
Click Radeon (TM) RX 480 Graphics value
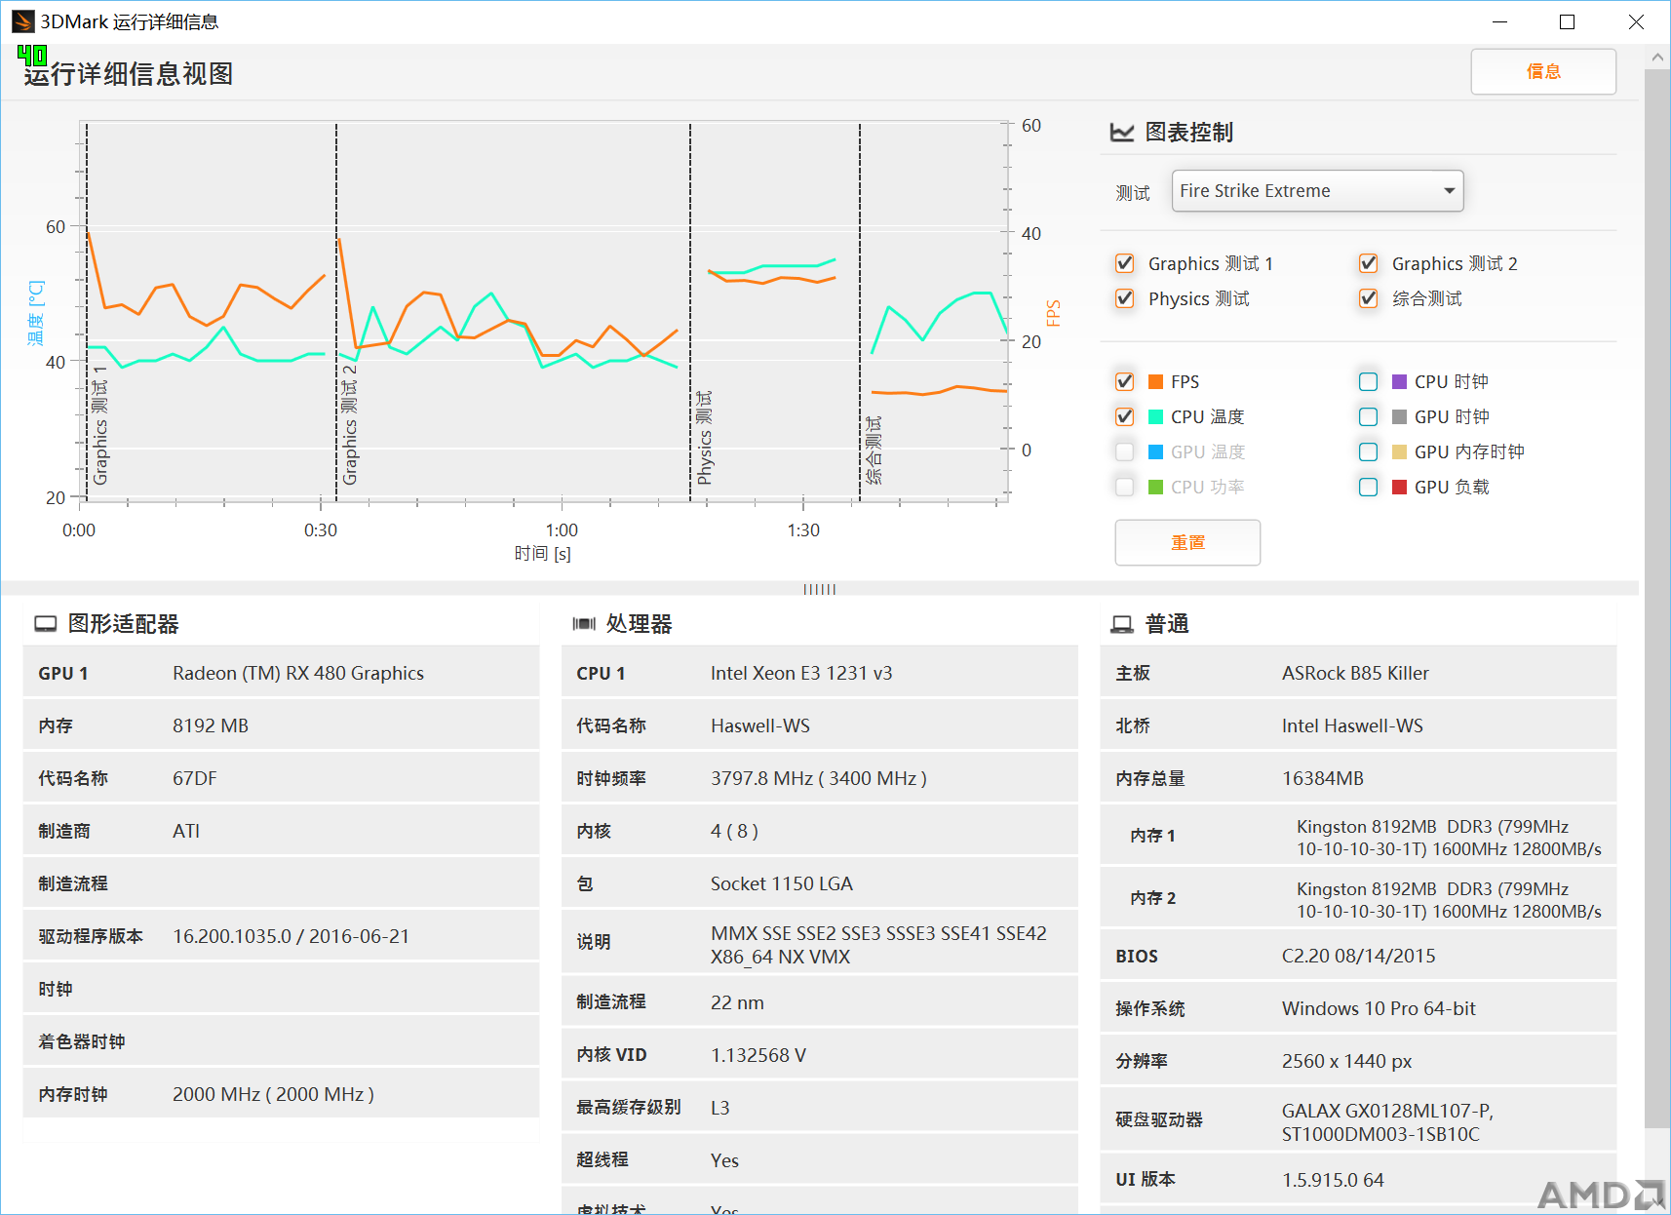coord(298,674)
